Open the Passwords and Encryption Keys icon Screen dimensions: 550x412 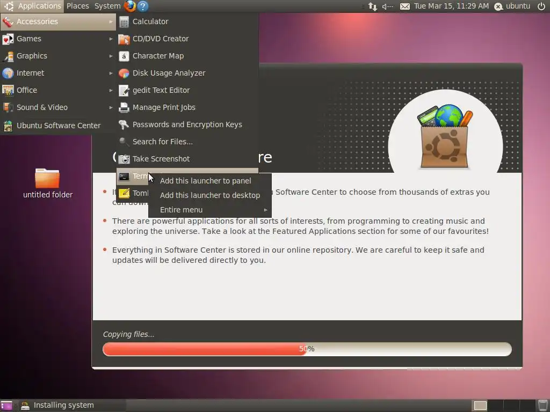point(124,124)
